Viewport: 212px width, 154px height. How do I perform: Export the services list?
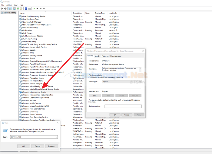(x=21, y=9)
